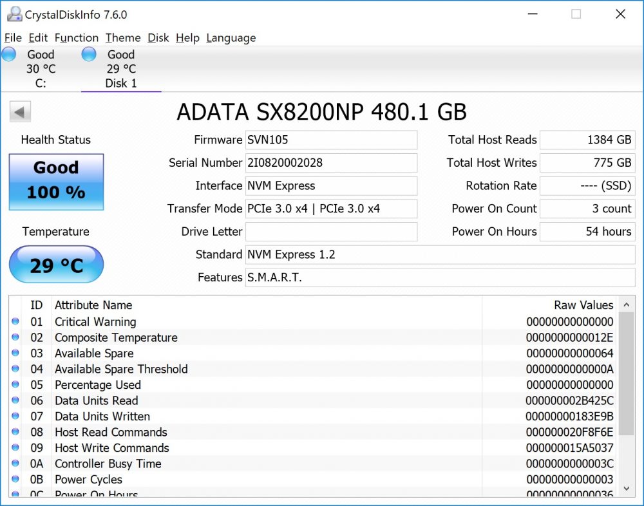Open the File menu
This screenshot has height=506, width=644.
click(x=13, y=38)
